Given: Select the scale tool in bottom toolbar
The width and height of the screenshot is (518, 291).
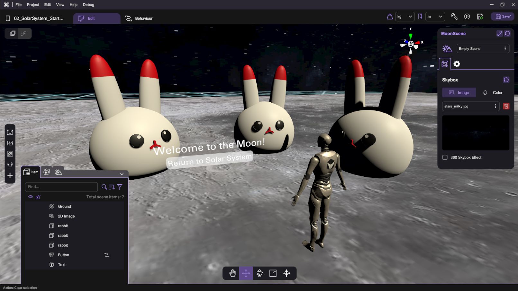Looking at the screenshot, I should click(273, 273).
